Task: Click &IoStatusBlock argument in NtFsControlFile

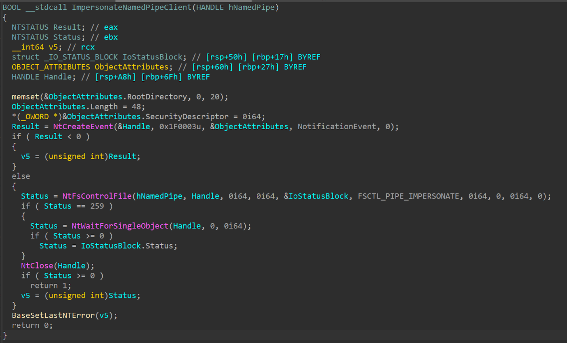Action: tap(316, 196)
